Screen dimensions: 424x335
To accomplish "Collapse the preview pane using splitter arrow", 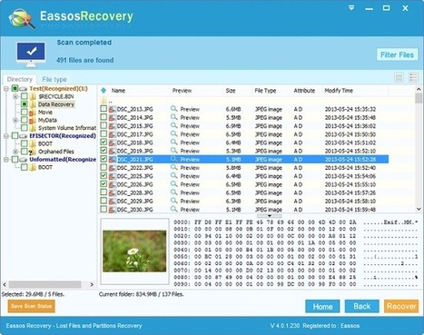I will pos(270,216).
